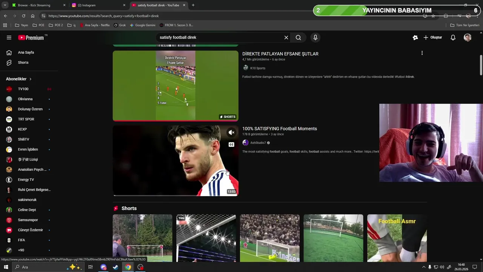Screen dimensions: 483x272
Task: Open the Football Asmr short thumbnail
Action: (397, 238)
